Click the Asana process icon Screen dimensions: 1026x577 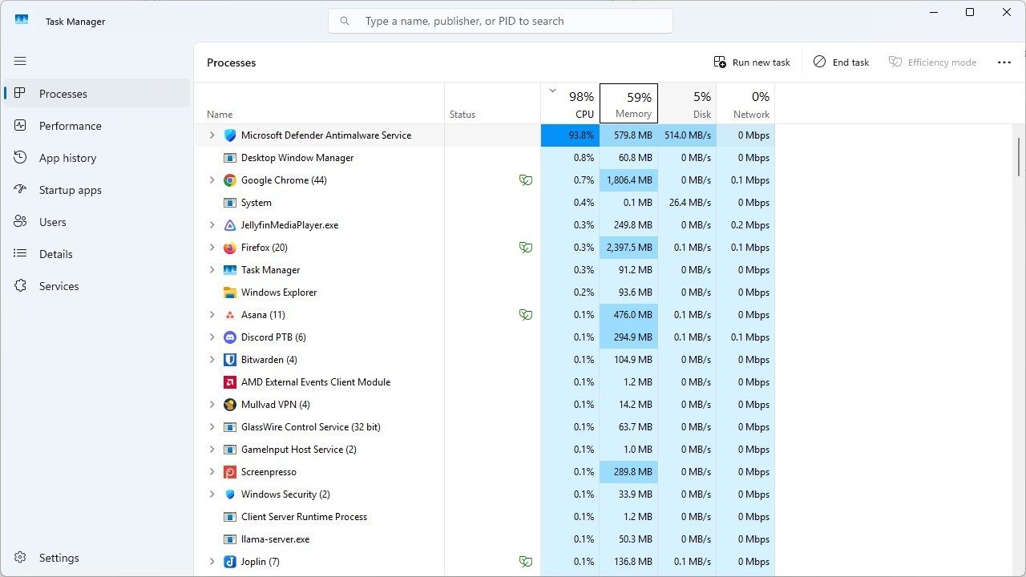(x=230, y=315)
